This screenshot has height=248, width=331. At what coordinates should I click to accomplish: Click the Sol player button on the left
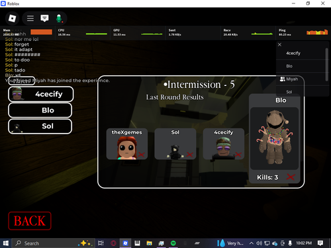click(x=40, y=126)
